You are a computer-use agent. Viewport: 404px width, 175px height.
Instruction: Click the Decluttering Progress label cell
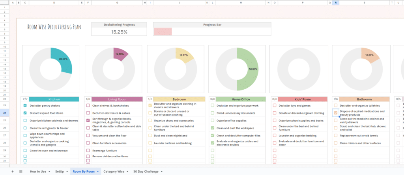[119, 25]
